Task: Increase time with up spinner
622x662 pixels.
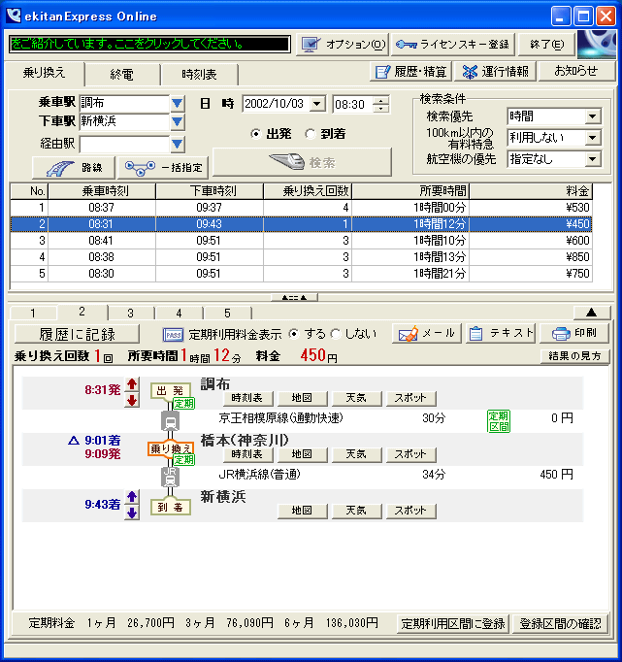Action: click(x=381, y=101)
